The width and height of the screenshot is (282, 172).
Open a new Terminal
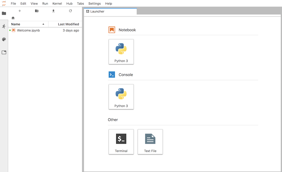pyautogui.click(x=121, y=142)
